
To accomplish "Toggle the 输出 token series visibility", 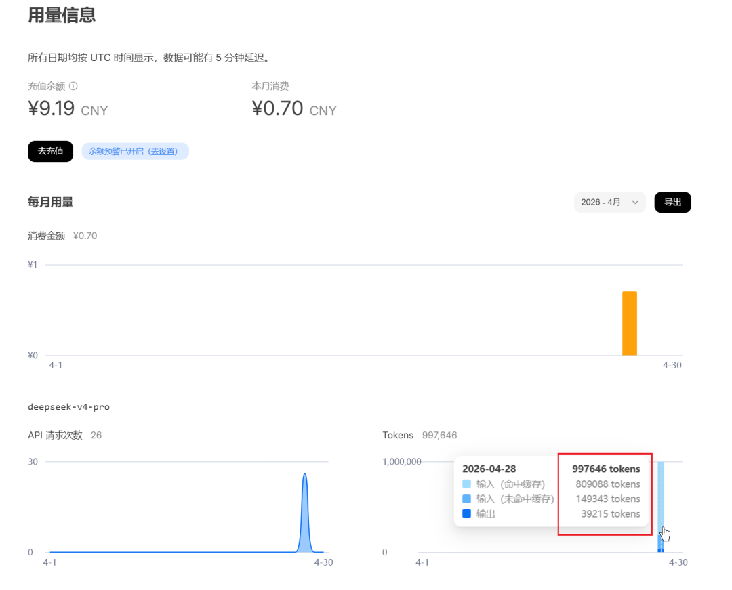I will 465,513.
